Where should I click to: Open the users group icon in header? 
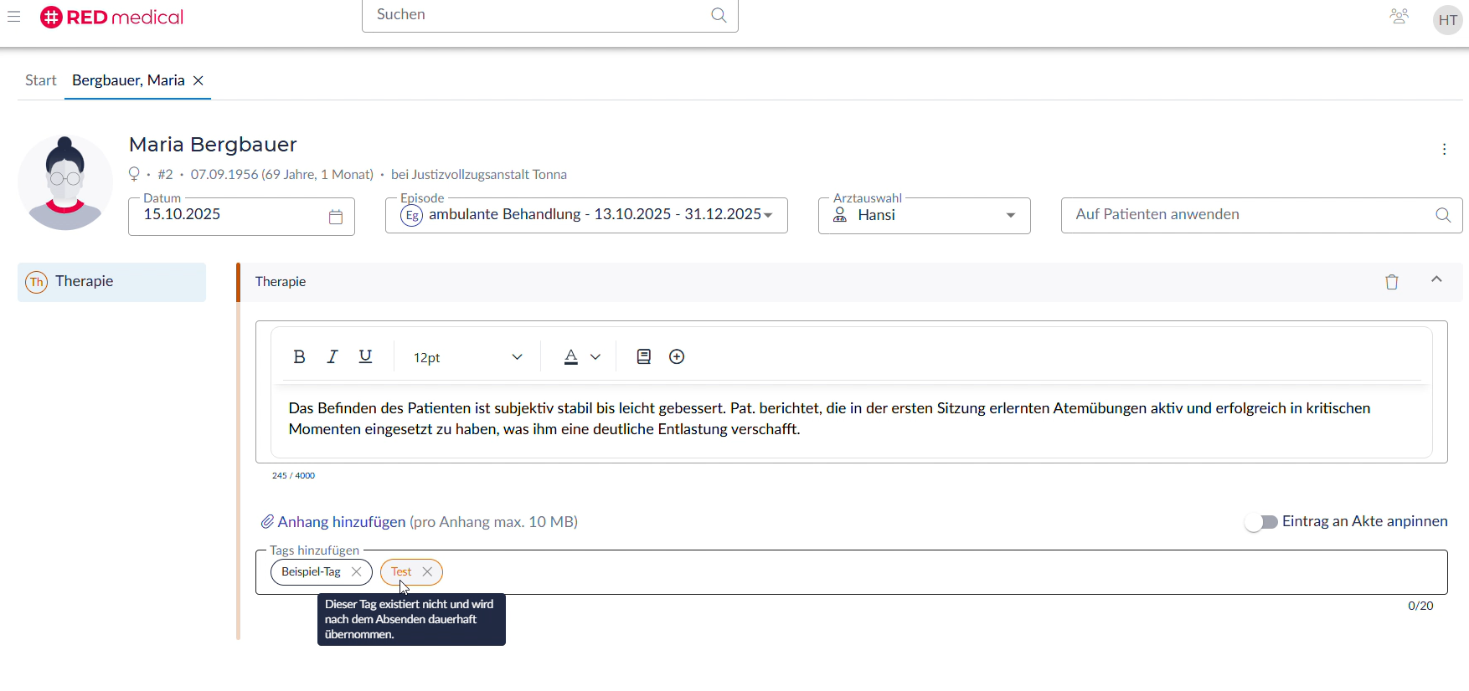pyautogui.click(x=1399, y=17)
